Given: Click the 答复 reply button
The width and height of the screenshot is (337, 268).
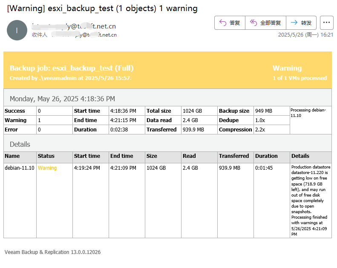Looking at the screenshot, I should 230,23.
